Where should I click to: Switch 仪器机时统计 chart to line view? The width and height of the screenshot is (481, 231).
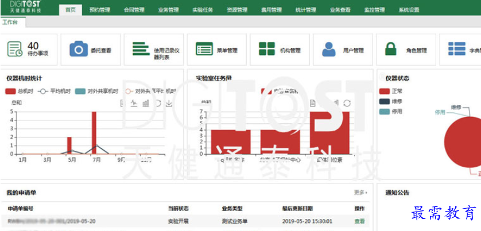(x=134, y=103)
